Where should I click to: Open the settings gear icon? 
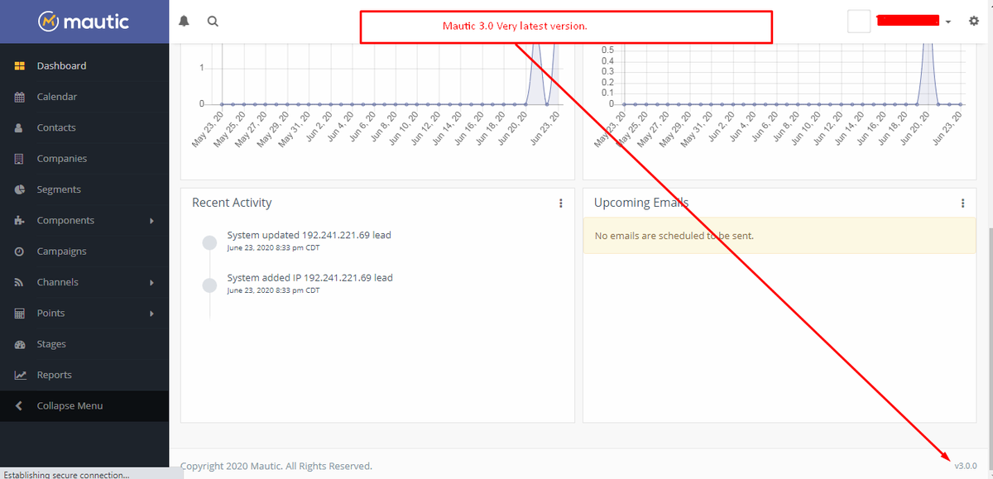pyautogui.click(x=973, y=22)
